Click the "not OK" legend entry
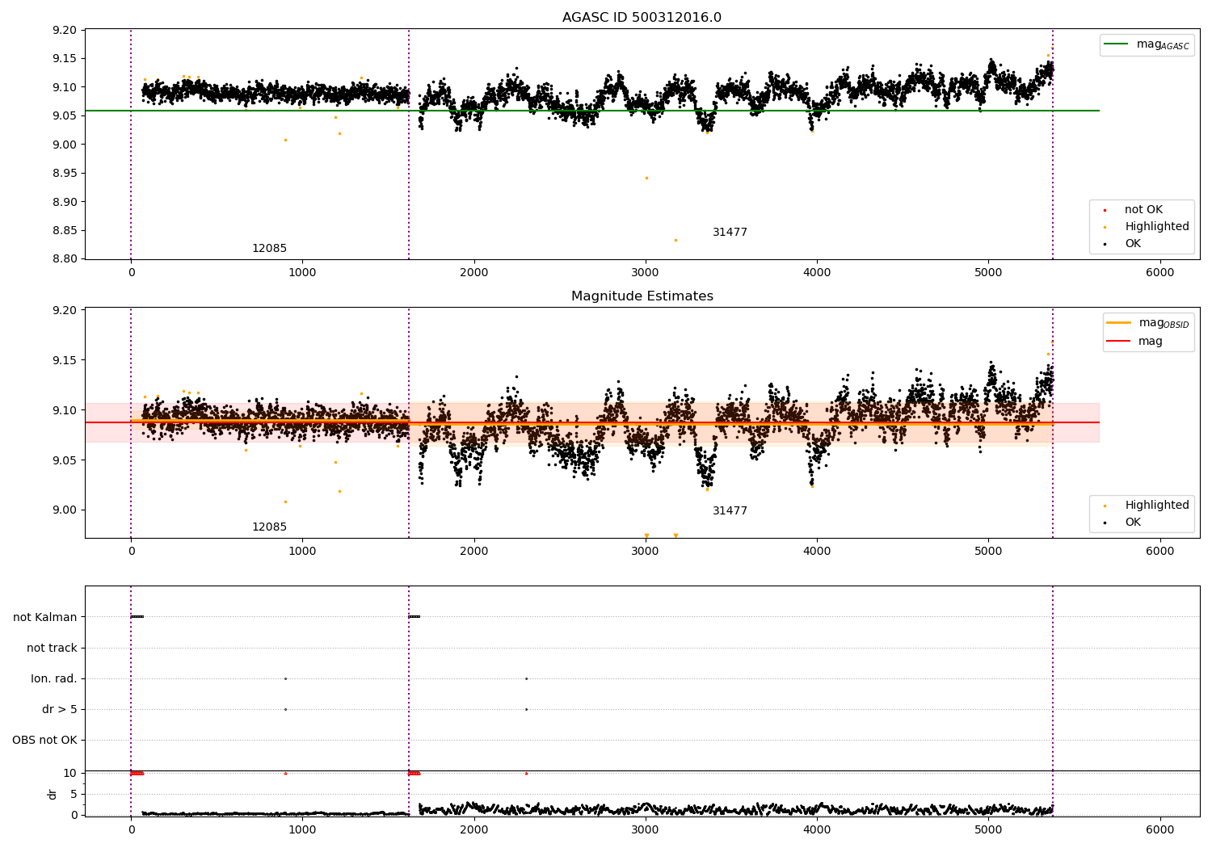Viewport: 1212px width, 848px height. pyautogui.click(x=1135, y=210)
